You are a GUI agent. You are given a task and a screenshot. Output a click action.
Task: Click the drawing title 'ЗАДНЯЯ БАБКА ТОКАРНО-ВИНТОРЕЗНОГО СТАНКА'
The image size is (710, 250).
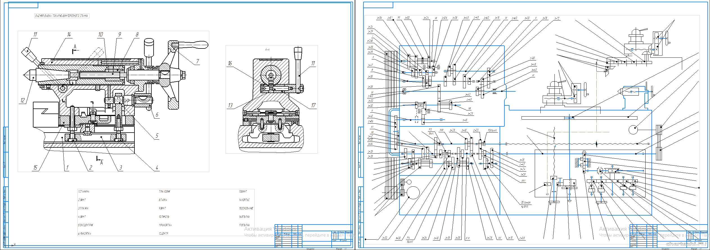point(61,16)
